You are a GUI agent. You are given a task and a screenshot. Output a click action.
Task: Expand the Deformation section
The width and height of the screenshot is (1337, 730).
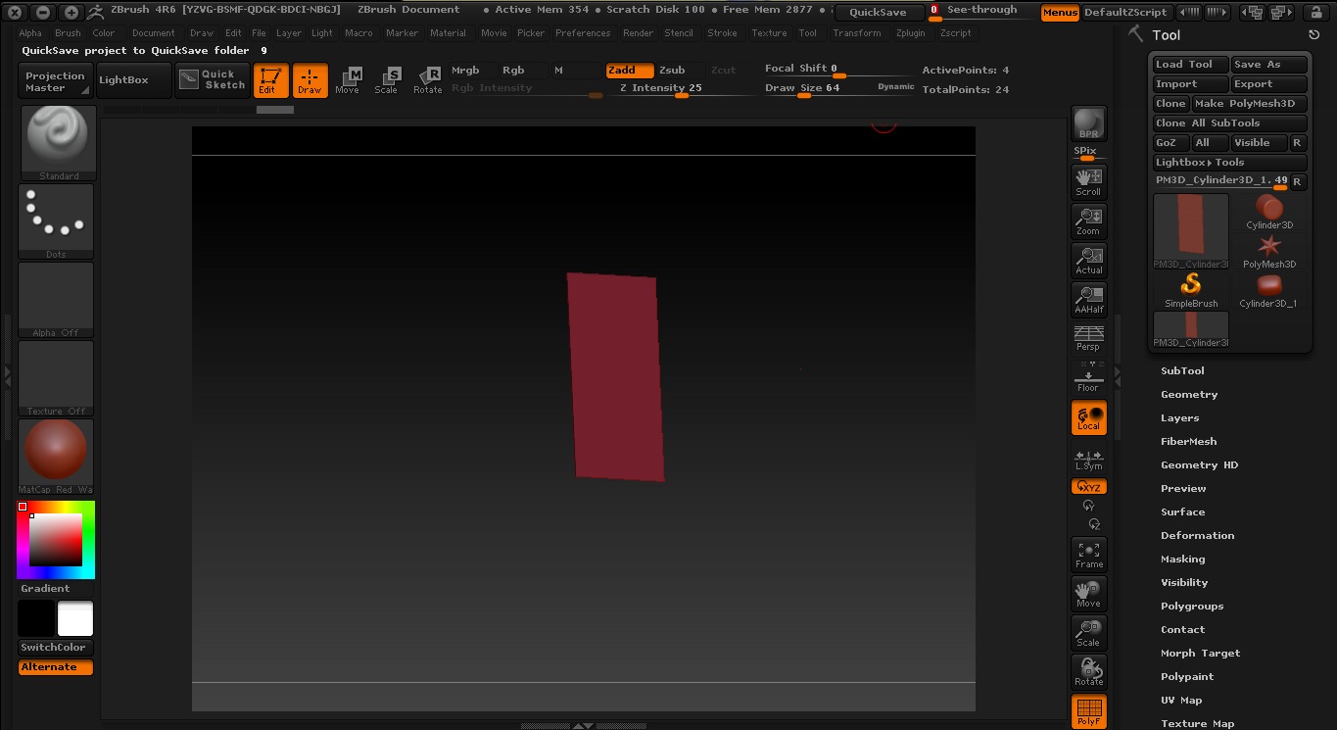coord(1197,535)
